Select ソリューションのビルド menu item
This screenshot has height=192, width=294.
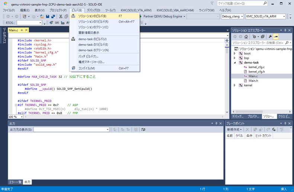(x=92, y=16)
